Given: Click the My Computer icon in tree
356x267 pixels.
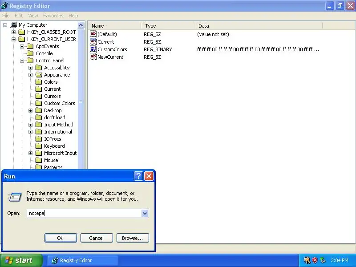Looking at the screenshot, I should click(x=14, y=25).
